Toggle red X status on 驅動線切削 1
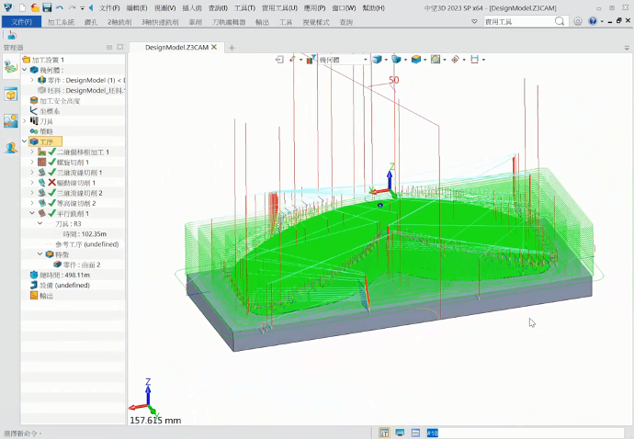Image resolution: width=634 pixels, height=439 pixels. tap(52, 183)
